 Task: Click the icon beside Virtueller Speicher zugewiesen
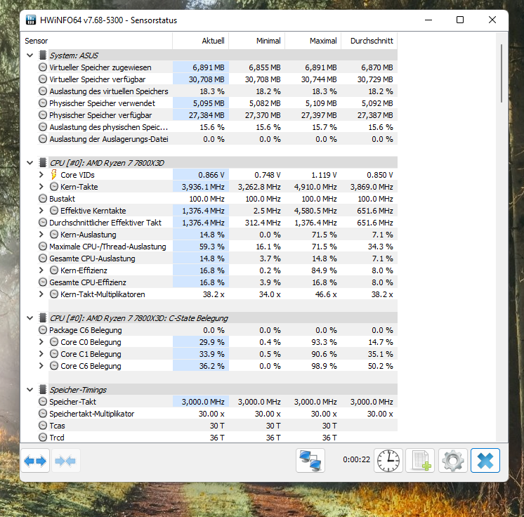click(43, 67)
